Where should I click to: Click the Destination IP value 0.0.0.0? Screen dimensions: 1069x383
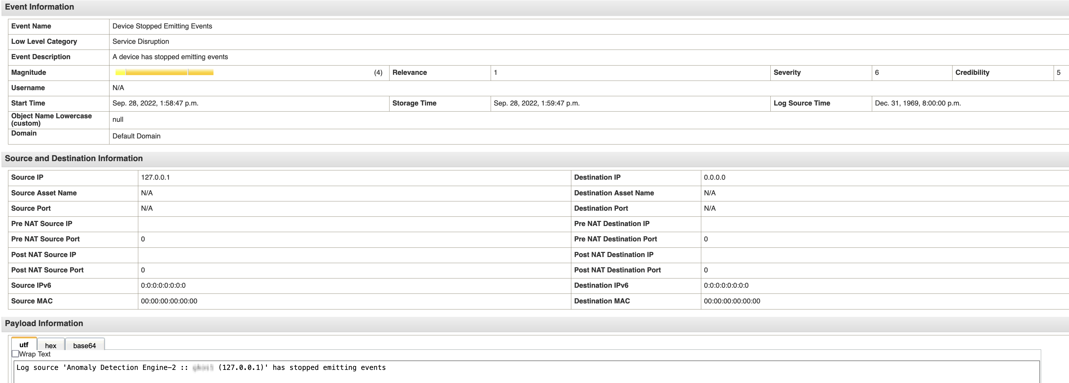[x=714, y=177]
